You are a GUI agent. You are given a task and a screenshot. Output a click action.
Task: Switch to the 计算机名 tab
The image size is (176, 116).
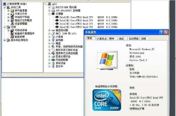pyautogui.click(x=102, y=39)
